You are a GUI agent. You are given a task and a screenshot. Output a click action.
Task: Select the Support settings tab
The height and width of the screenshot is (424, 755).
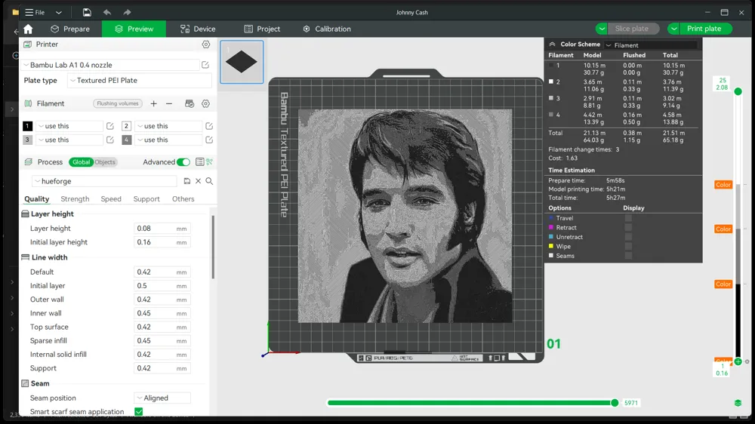[x=146, y=198]
